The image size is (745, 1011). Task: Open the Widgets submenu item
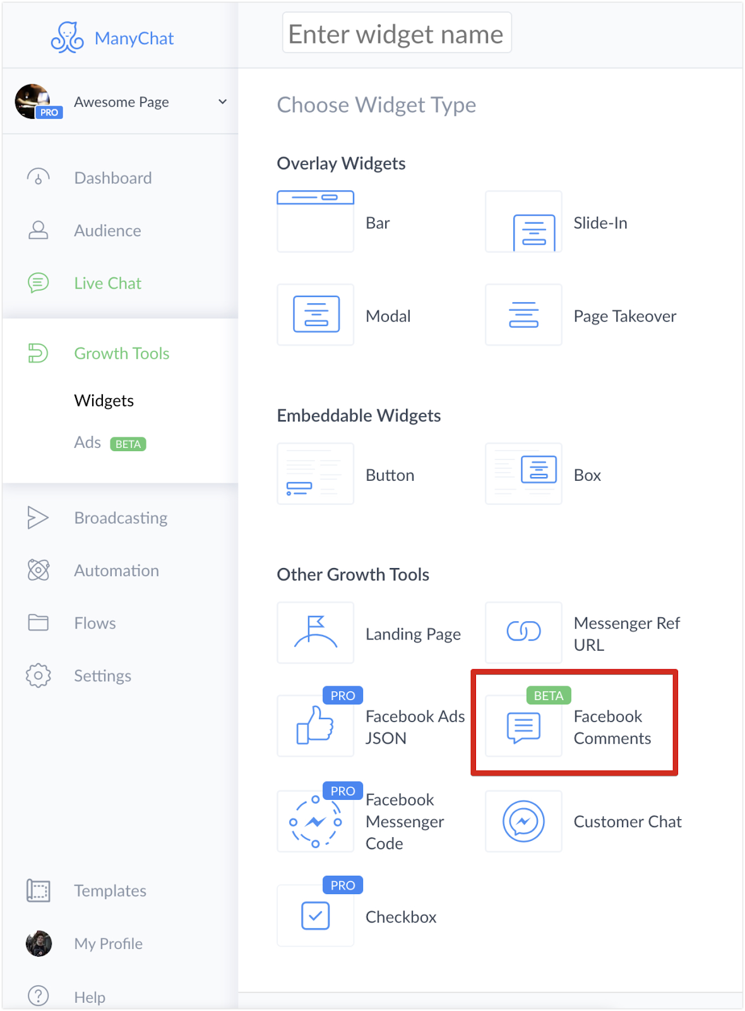[104, 400]
